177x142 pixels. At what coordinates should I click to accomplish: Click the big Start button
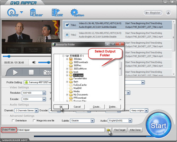pyautogui.click(x=159, y=125)
